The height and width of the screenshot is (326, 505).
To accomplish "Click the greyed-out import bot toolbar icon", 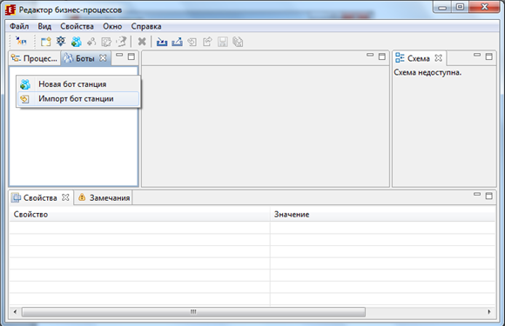I will [x=192, y=42].
